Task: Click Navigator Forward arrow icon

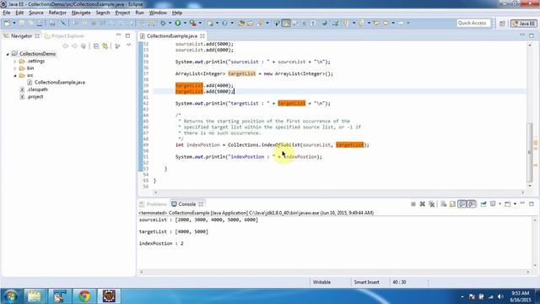Action: [74, 46]
